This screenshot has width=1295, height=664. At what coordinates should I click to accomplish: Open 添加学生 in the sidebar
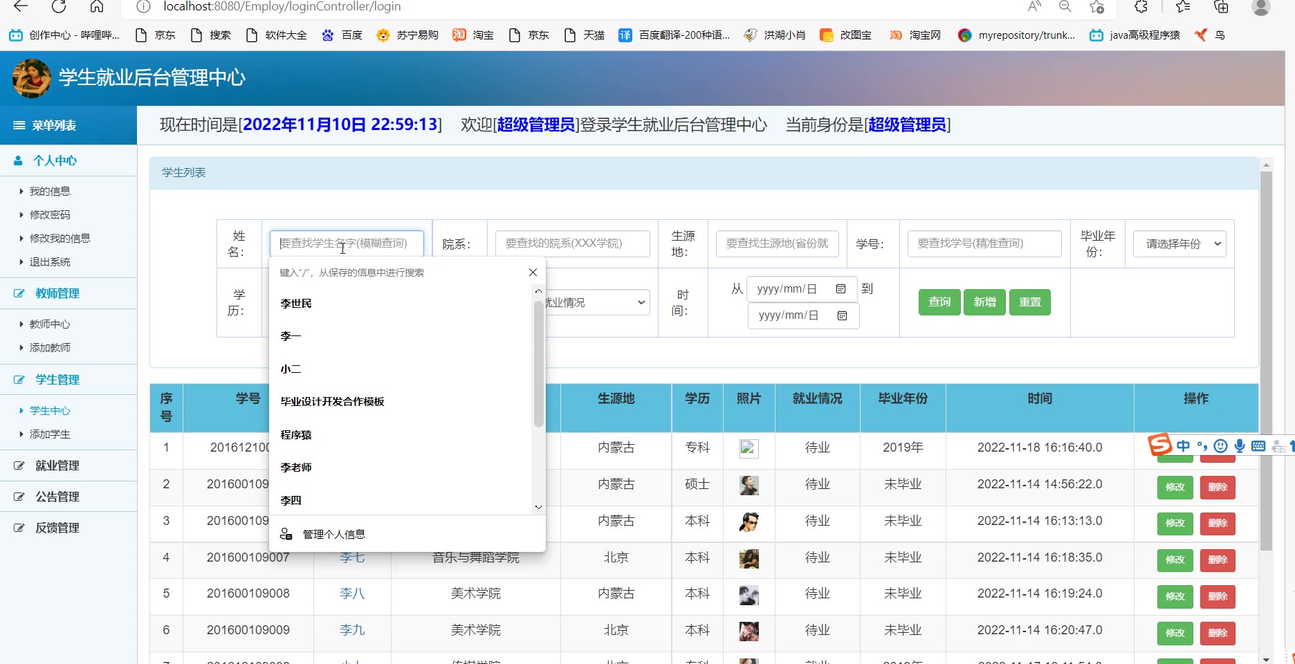coord(50,434)
